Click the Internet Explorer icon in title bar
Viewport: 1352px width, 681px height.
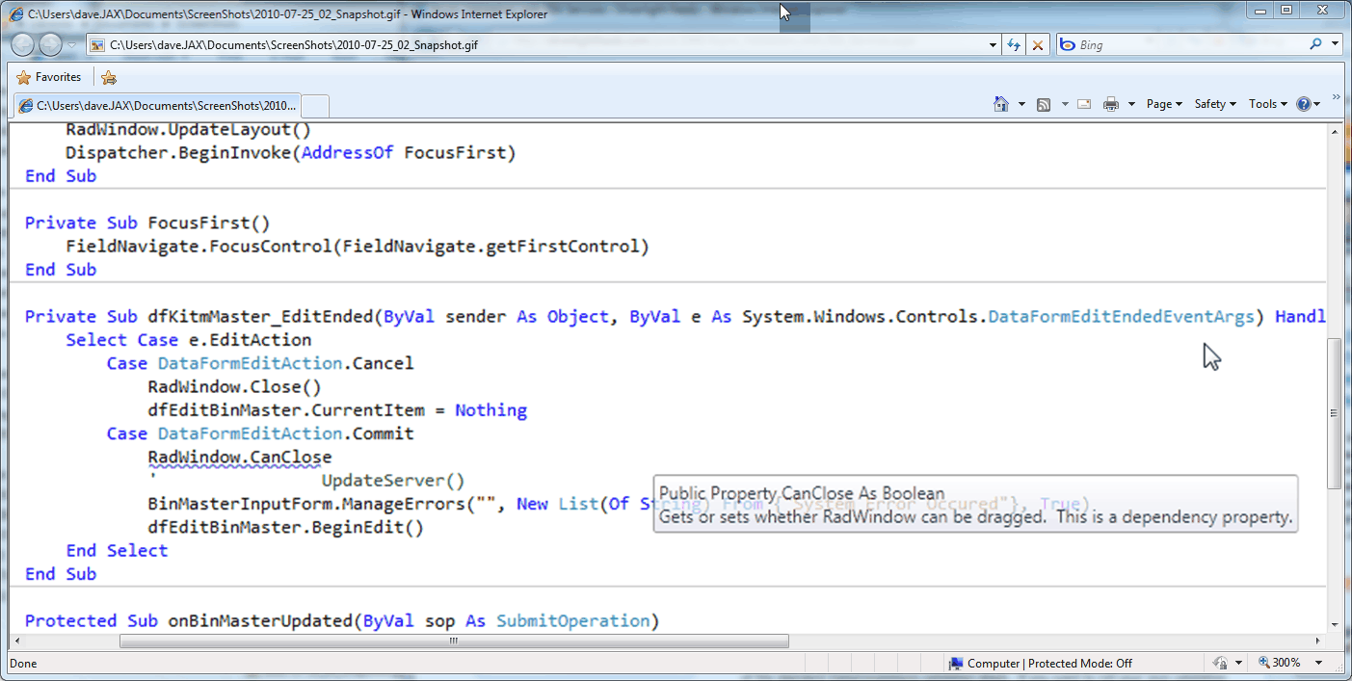click(17, 13)
